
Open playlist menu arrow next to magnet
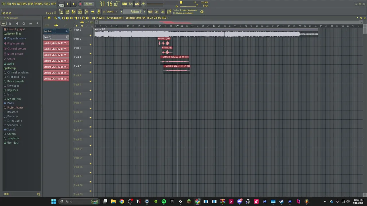click(45, 18)
